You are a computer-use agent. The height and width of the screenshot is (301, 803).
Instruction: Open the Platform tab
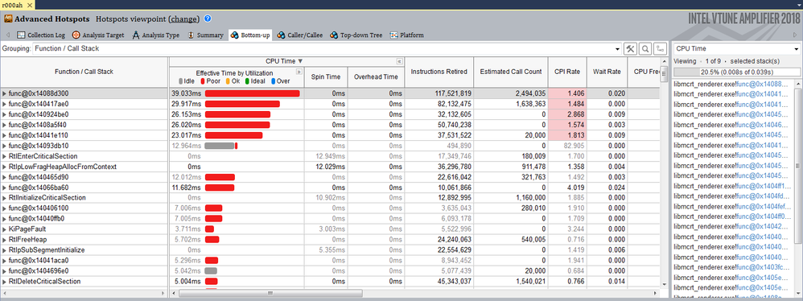click(406, 35)
